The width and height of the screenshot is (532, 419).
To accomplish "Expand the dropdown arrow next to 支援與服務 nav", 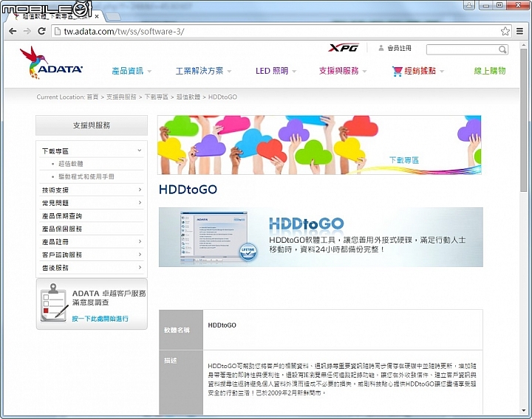I will tap(365, 72).
